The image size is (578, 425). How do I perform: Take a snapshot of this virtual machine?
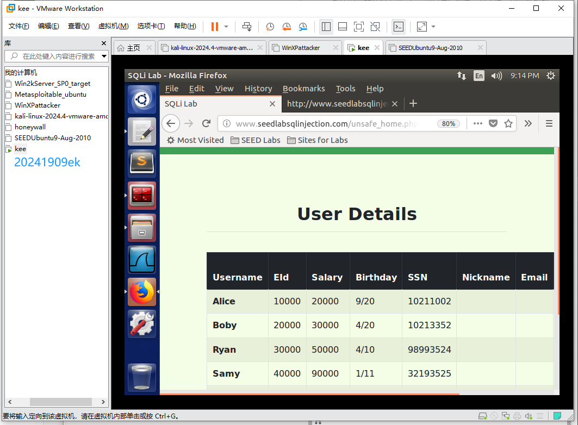[270, 27]
